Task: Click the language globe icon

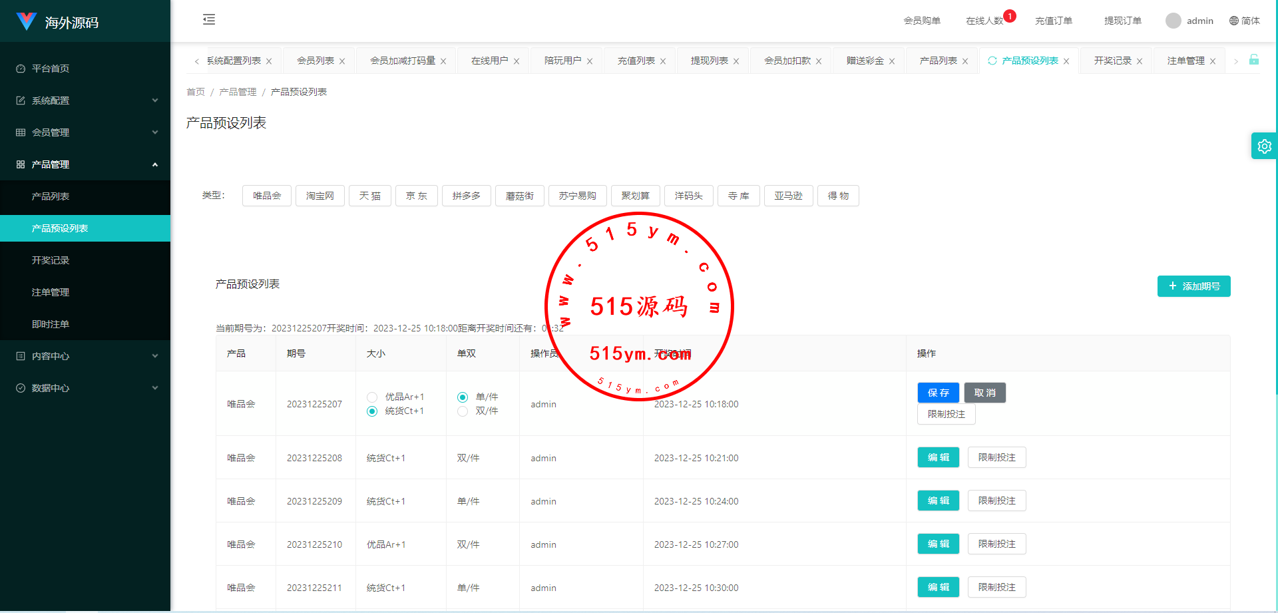Action: [1234, 21]
